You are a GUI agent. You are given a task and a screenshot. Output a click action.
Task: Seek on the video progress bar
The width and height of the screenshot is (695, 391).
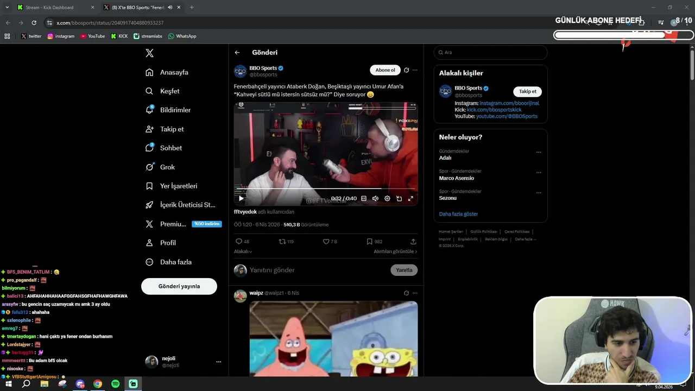tap(326, 188)
